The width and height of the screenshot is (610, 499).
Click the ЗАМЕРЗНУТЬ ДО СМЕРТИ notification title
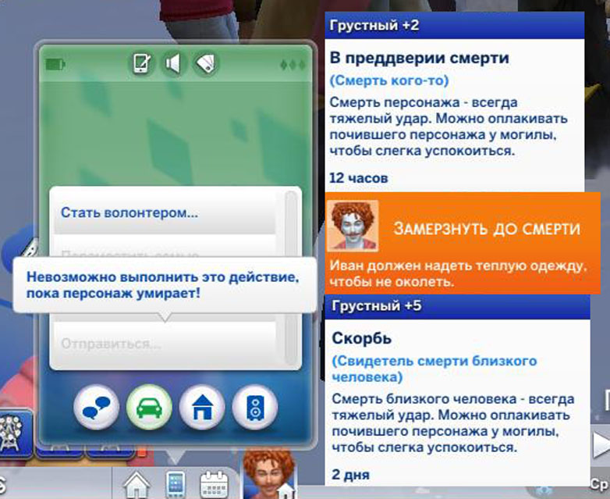pos(487,229)
